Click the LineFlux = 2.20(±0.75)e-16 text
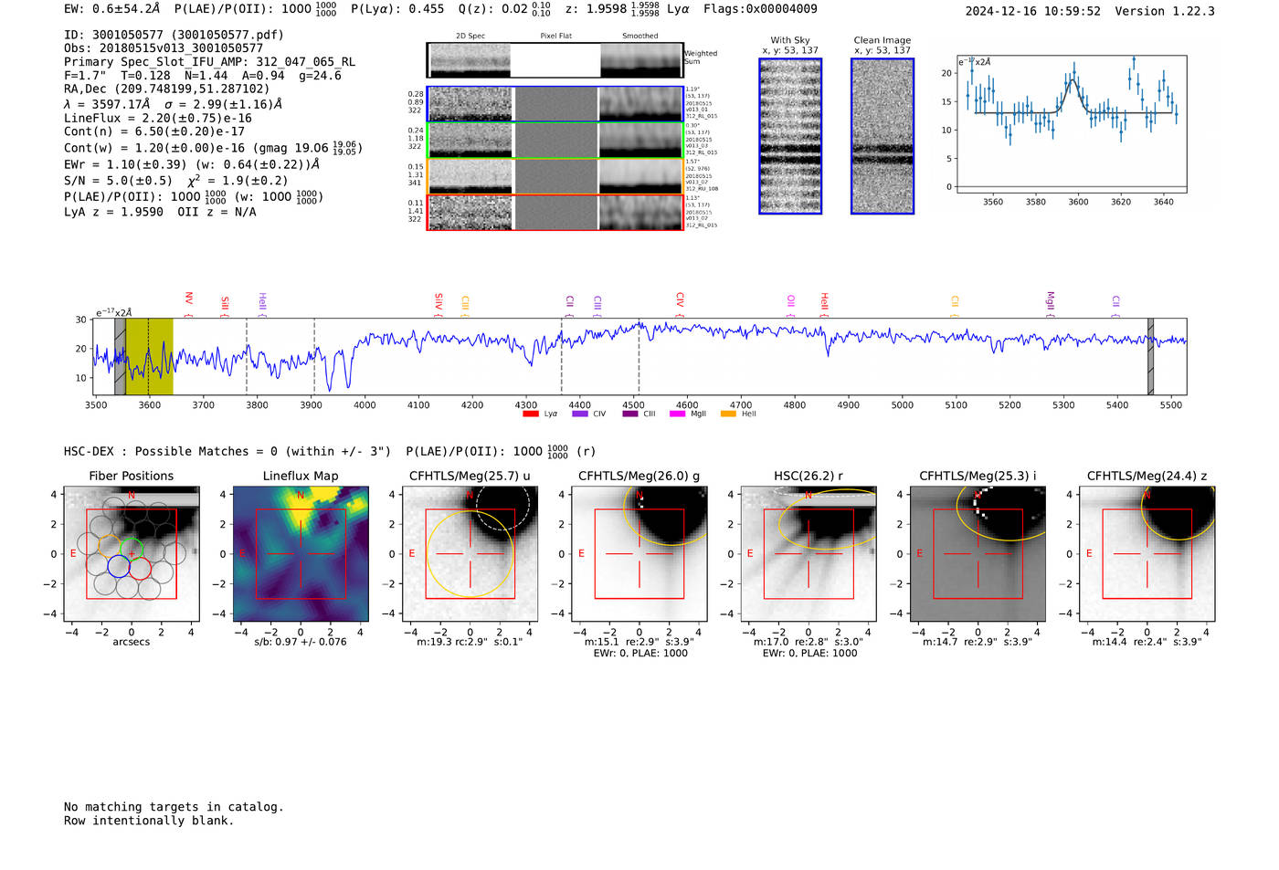 point(158,119)
